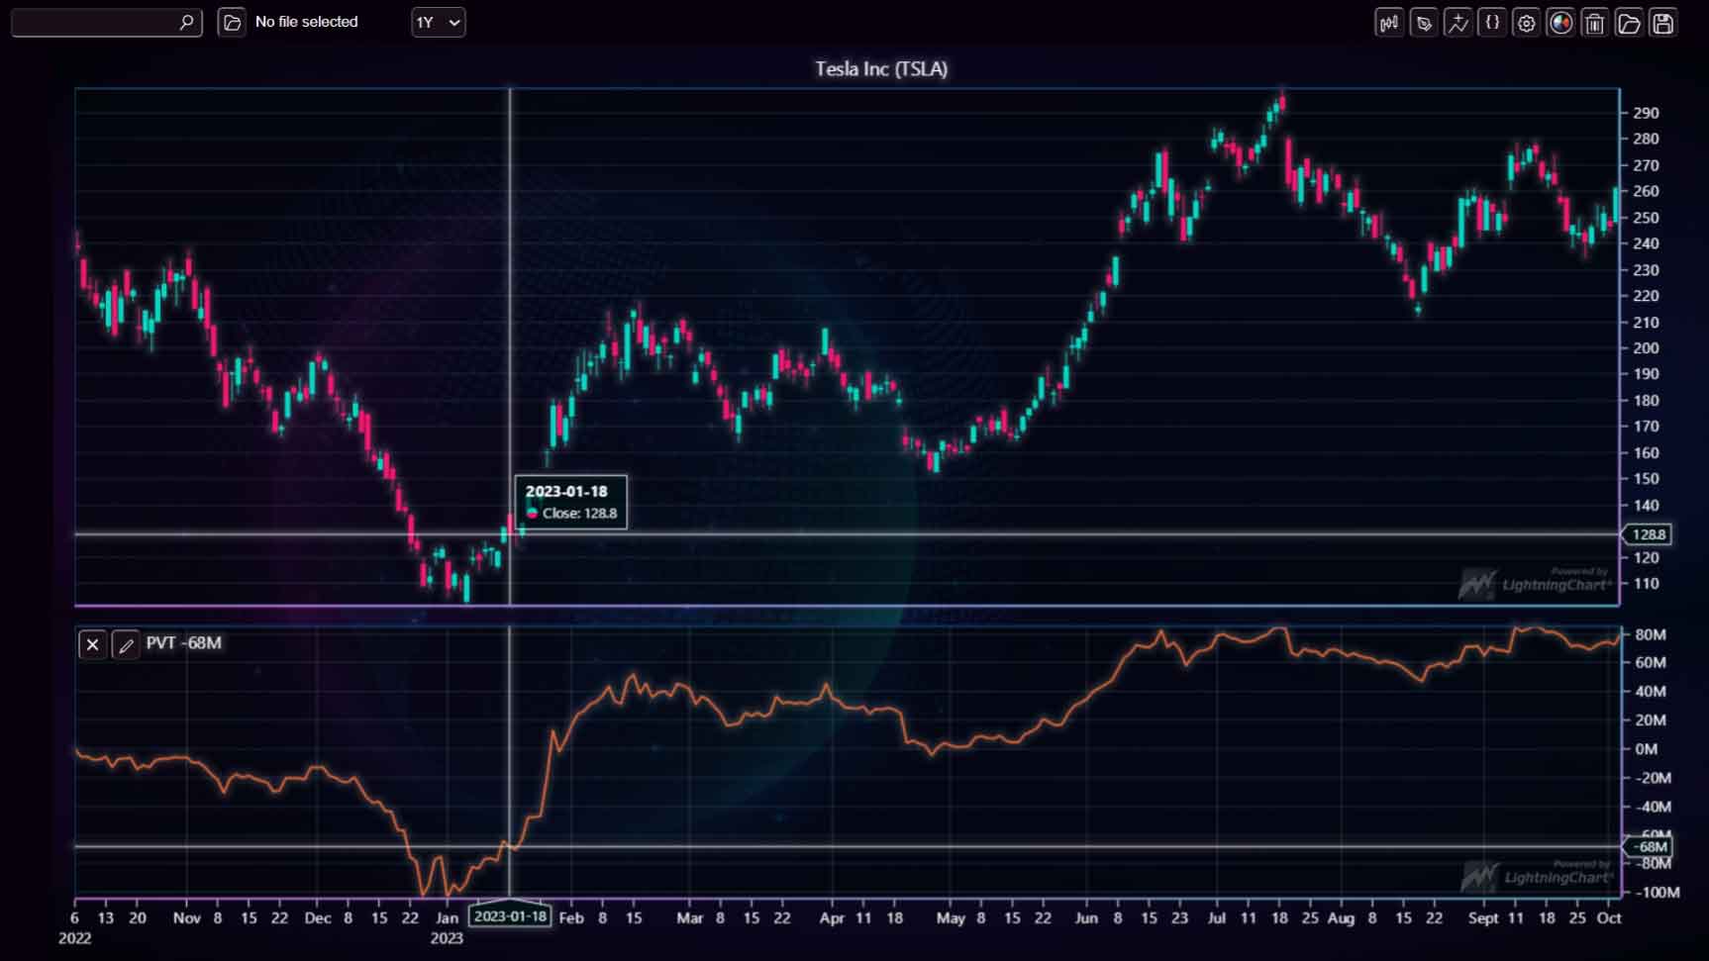Save the current chart

pyautogui.click(x=1663, y=23)
